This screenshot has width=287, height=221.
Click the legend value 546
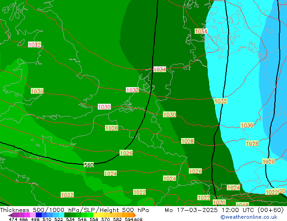coord(82,219)
